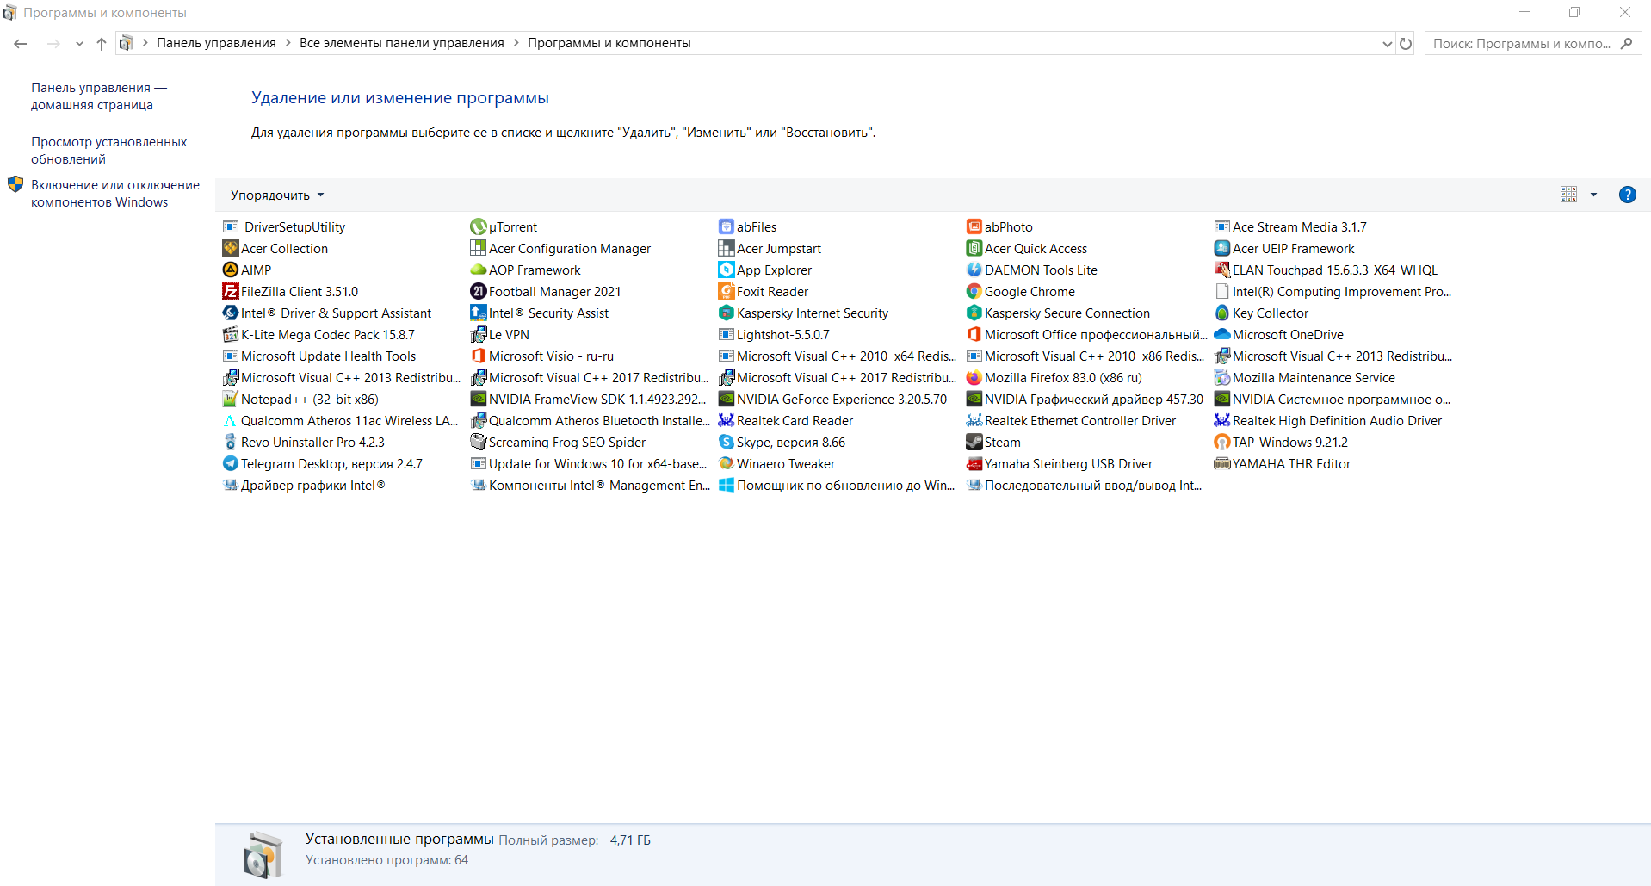Image resolution: width=1651 pixels, height=886 pixels.
Task: Select Le VPN program entry
Action: pos(500,335)
